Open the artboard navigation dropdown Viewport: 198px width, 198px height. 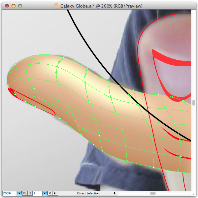click(45, 193)
